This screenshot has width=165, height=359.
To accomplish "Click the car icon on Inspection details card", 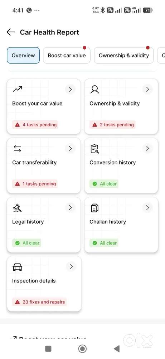I will [x=17, y=267].
